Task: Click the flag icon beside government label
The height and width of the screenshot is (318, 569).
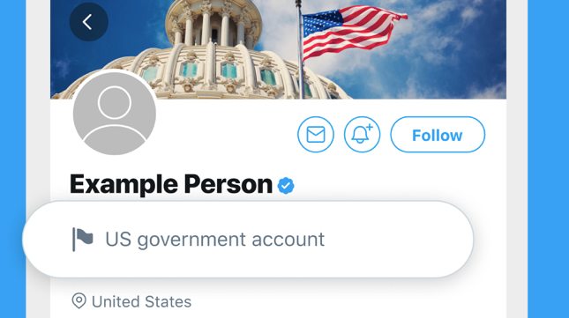Action: pos(83,239)
